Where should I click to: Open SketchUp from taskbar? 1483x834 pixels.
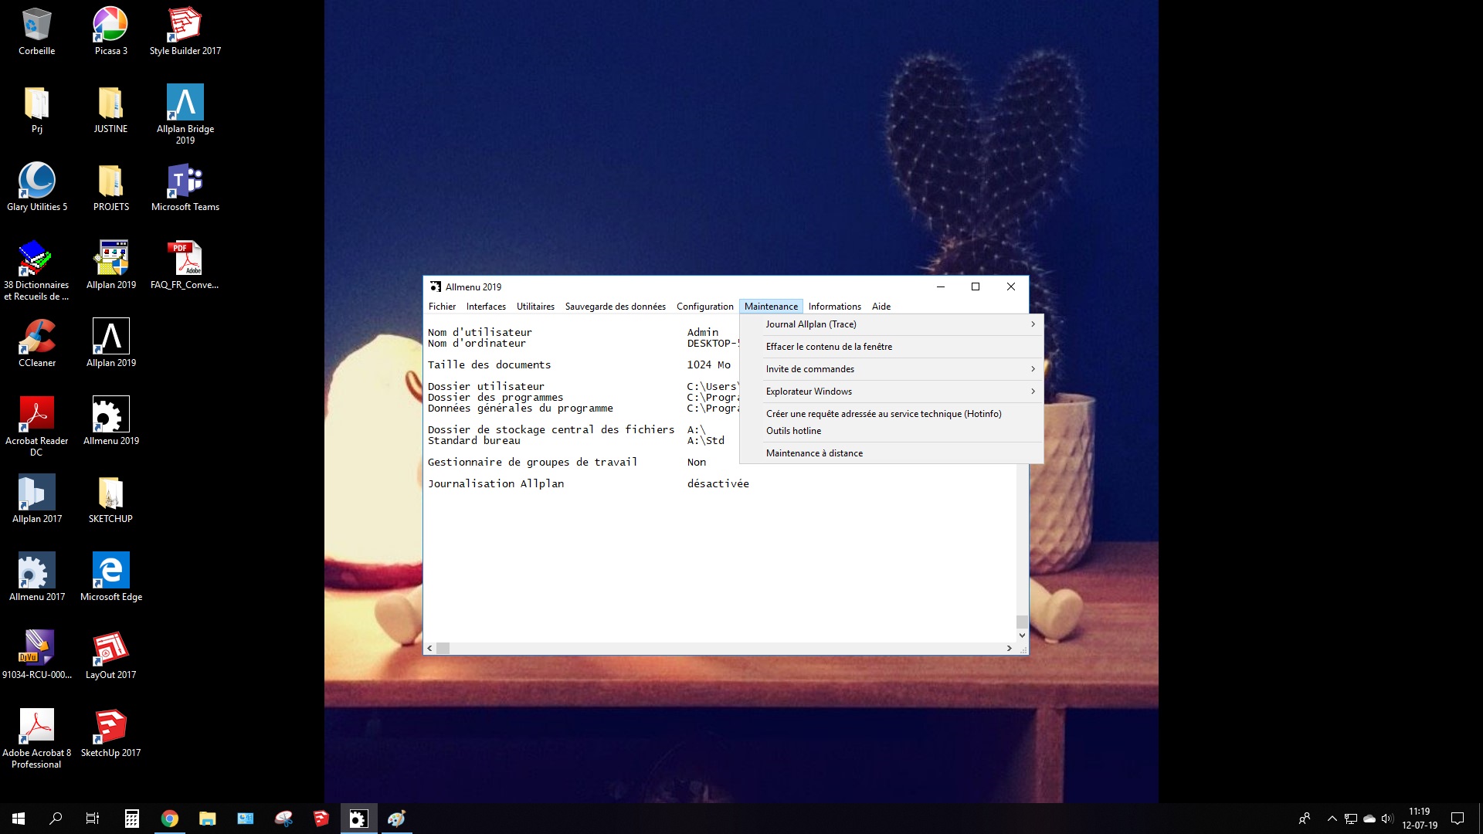click(x=321, y=819)
